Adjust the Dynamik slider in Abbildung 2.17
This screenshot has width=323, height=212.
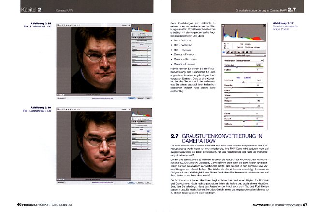pos(244,121)
